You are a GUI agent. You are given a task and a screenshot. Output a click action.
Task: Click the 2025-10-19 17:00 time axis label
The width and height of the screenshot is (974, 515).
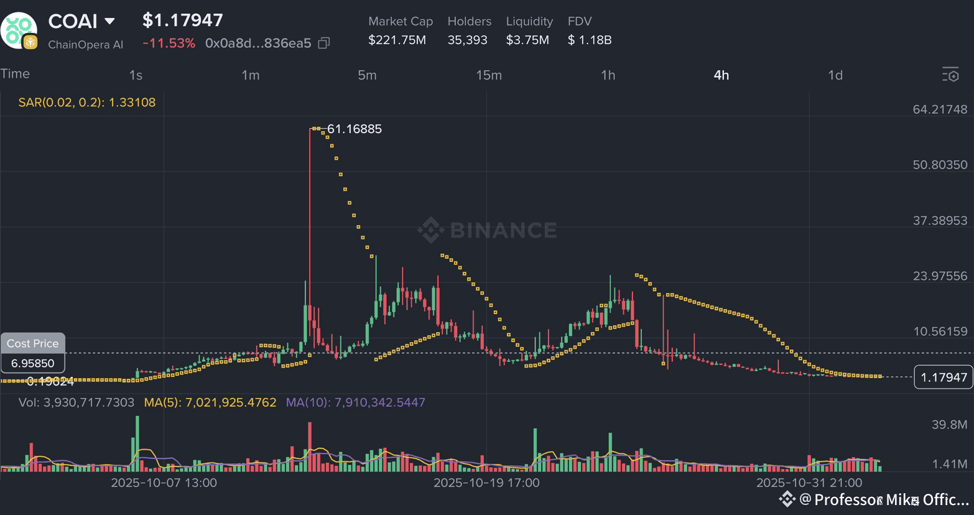(486, 483)
